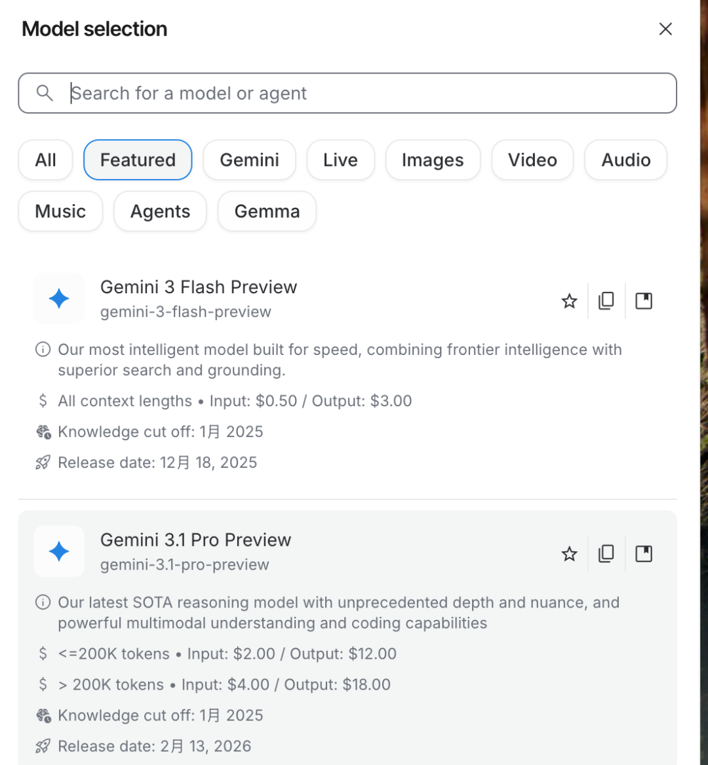Click '> 200K tokens • Input: $4.00' pricing line
The image size is (708, 765).
click(224, 684)
